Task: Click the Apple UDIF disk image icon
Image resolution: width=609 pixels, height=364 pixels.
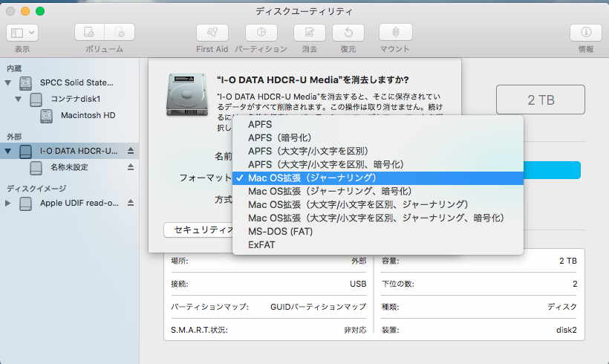Action: click(26, 204)
